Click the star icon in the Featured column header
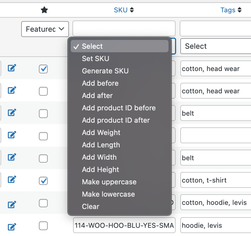The height and width of the screenshot is (236, 251). 44,10
